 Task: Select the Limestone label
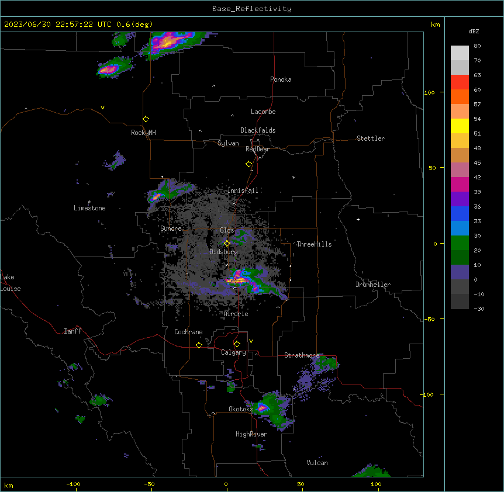(x=89, y=208)
